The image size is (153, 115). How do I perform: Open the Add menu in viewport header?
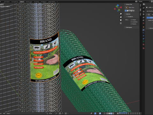[x=4, y=113]
